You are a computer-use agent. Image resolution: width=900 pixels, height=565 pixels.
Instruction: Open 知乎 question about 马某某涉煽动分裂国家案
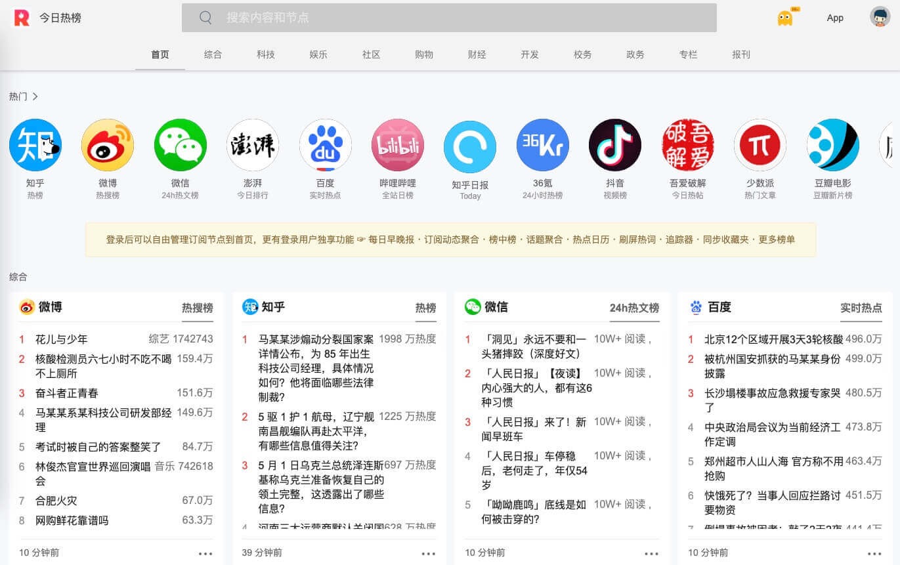[x=316, y=368]
